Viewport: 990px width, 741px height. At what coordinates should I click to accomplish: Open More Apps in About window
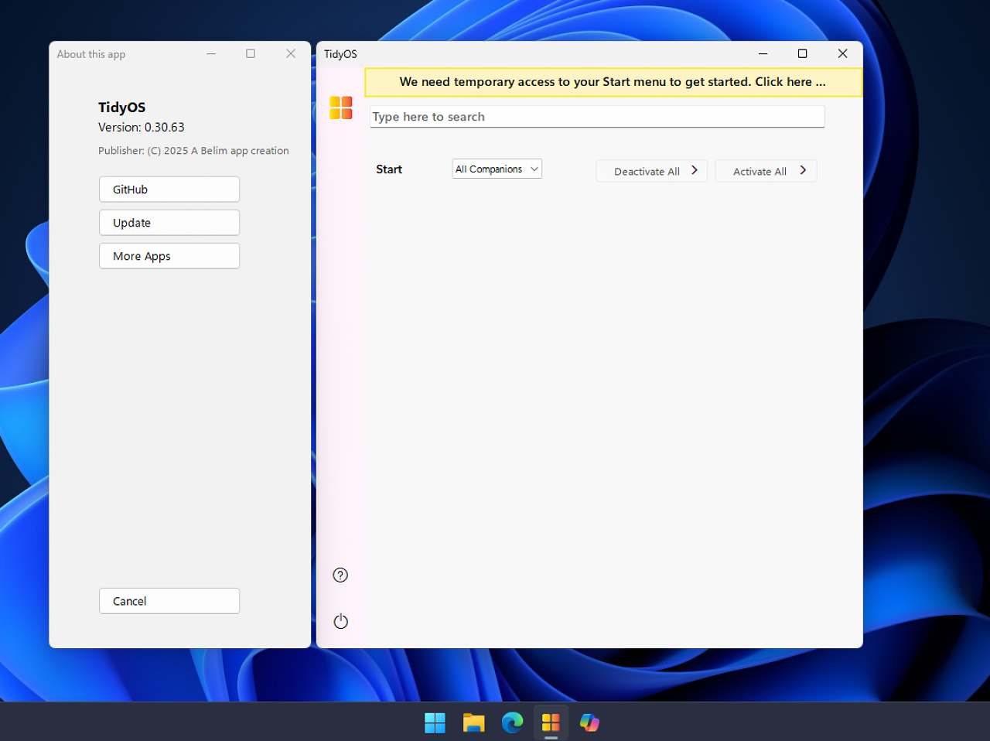pyautogui.click(x=169, y=256)
